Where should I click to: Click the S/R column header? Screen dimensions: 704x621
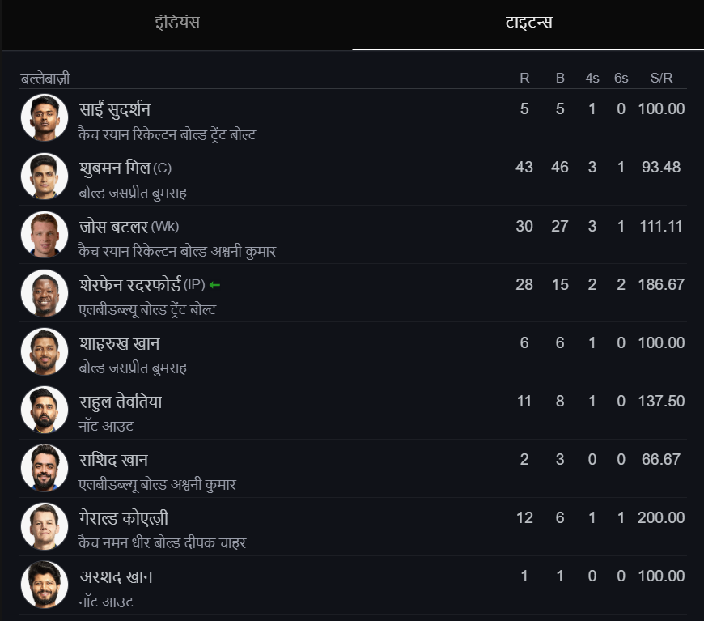pos(661,79)
